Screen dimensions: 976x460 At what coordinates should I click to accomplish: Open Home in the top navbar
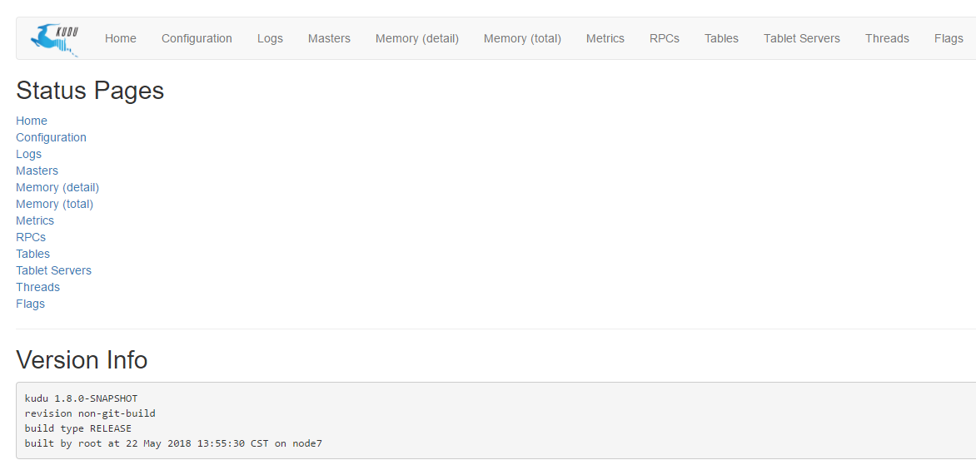click(x=120, y=38)
